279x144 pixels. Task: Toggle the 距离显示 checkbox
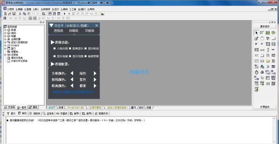pyautogui.click(x=70, y=48)
